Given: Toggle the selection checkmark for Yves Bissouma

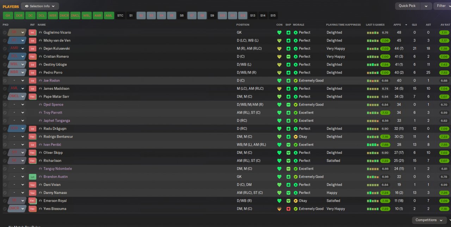Looking at the screenshot, I should pyautogui.click(x=5, y=209).
